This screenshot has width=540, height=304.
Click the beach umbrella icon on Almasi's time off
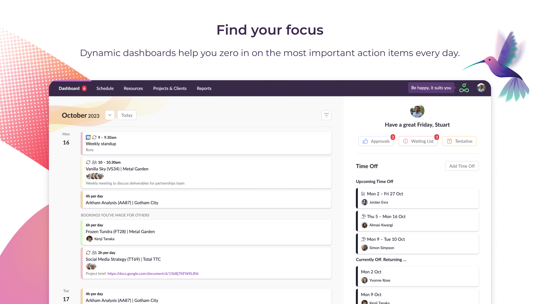click(x=363, y=216)
